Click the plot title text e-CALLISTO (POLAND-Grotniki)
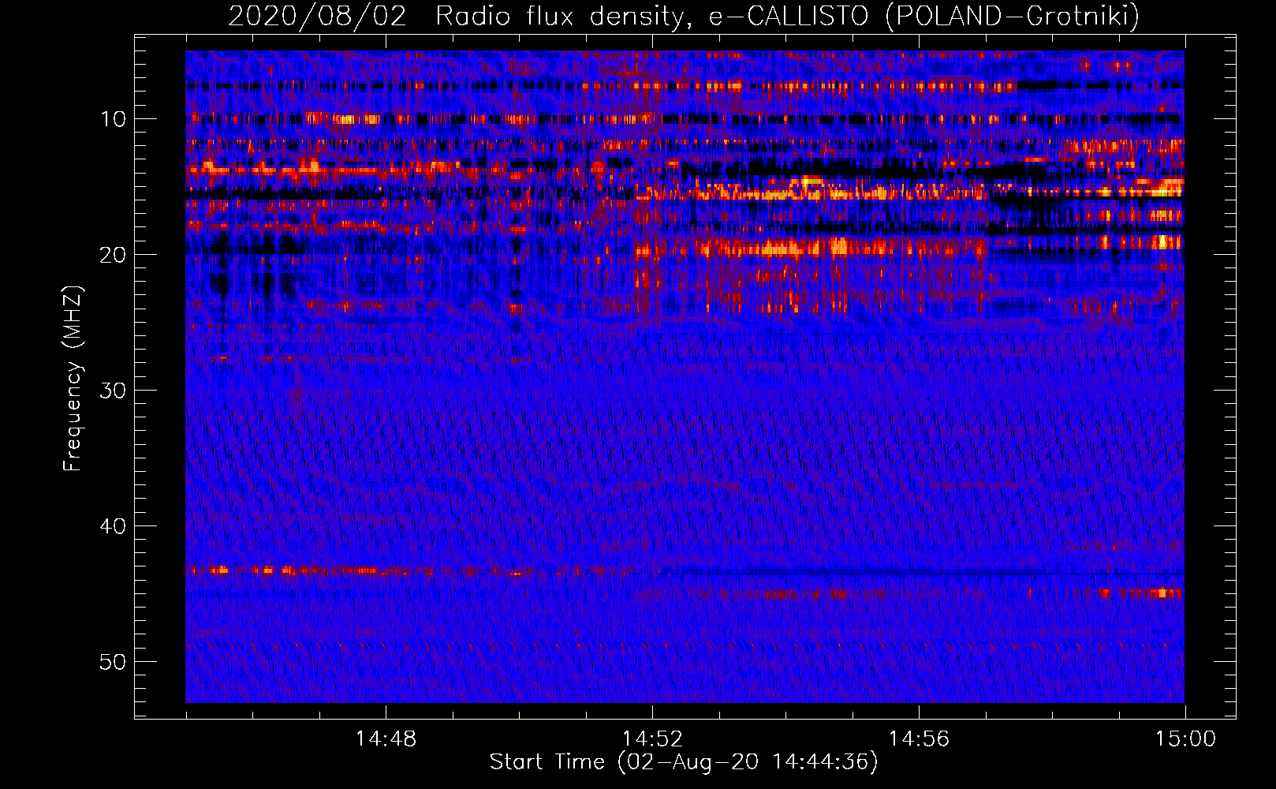Screen dimensions: 1276x789 [x=924, y=16]
